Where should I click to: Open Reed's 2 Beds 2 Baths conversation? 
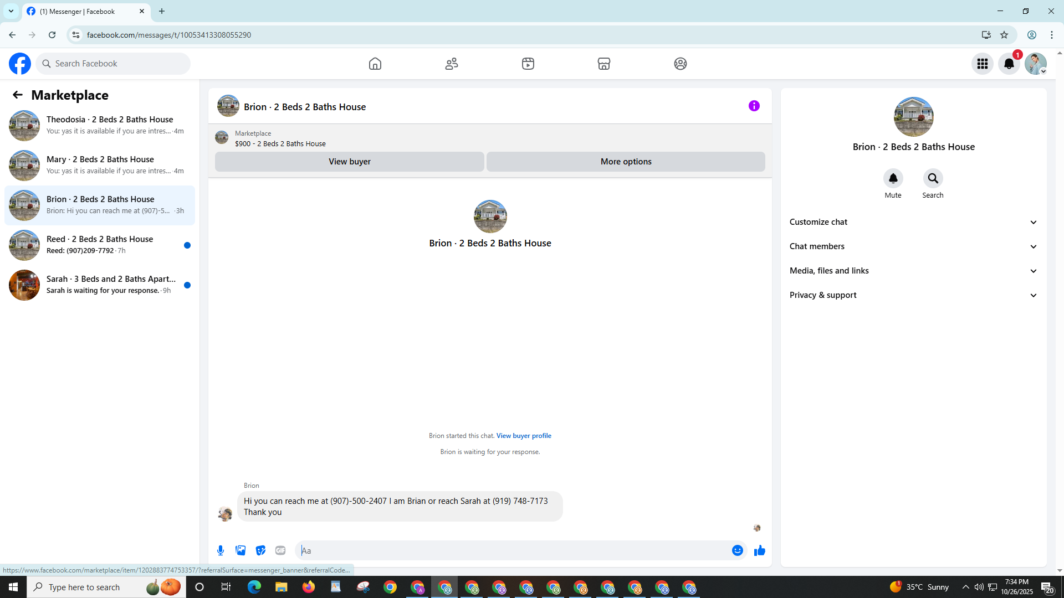(100, 245)
